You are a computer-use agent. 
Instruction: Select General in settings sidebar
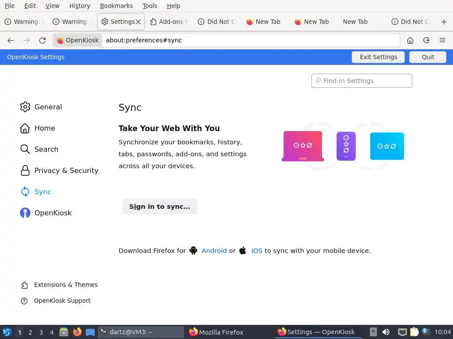(x=41, y=107)
